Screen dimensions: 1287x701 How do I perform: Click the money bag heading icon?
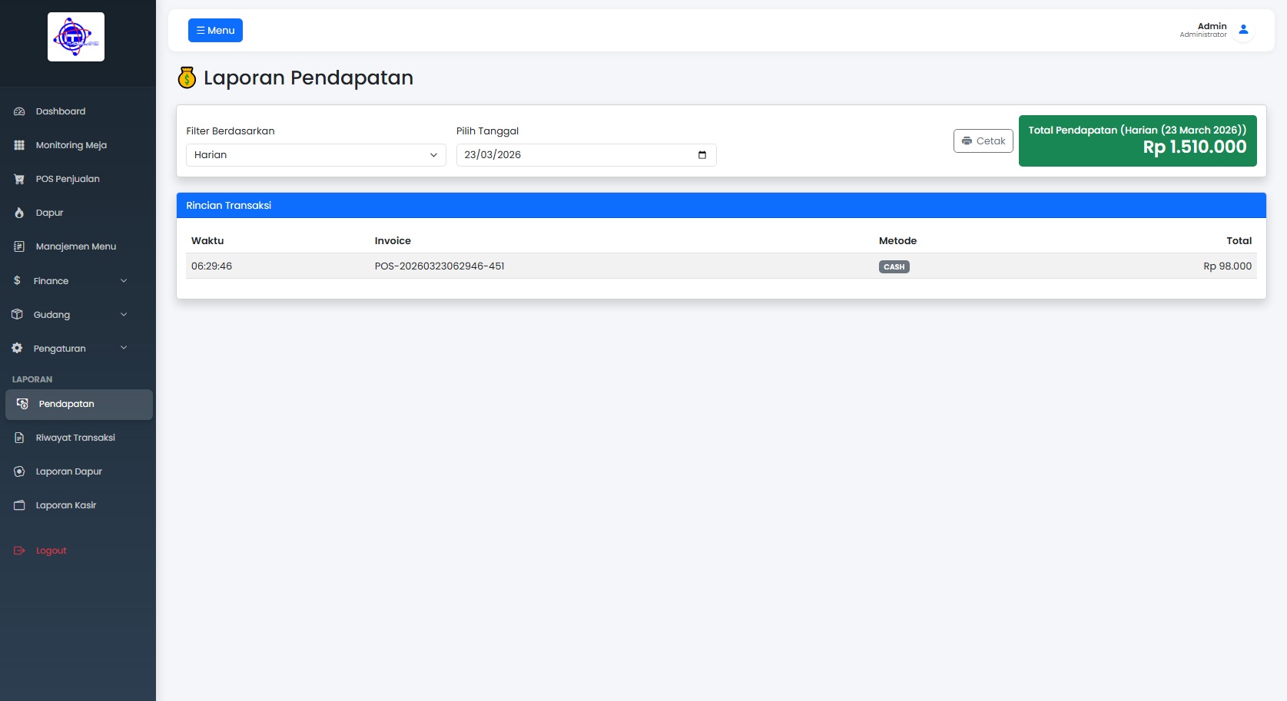187,78
